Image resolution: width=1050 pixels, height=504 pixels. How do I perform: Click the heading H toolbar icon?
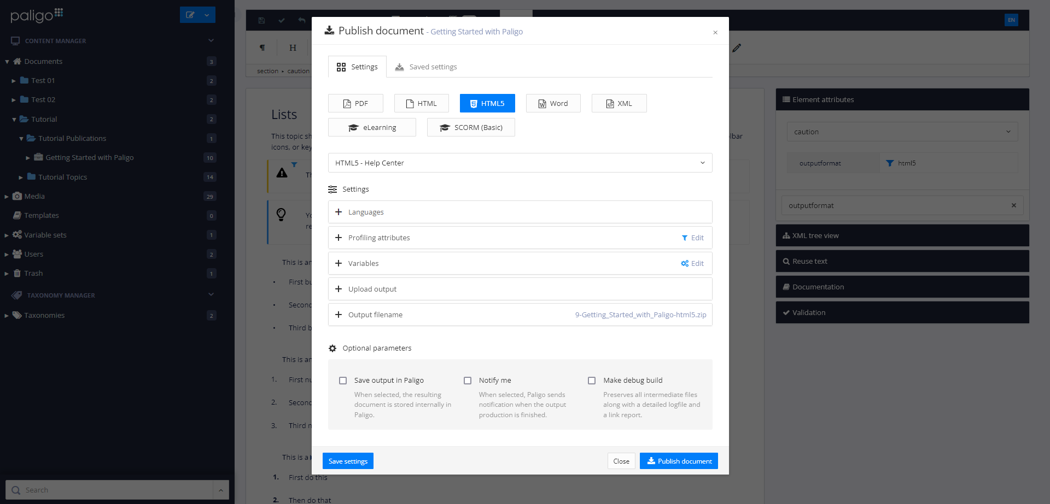click(x=293, y=48)
